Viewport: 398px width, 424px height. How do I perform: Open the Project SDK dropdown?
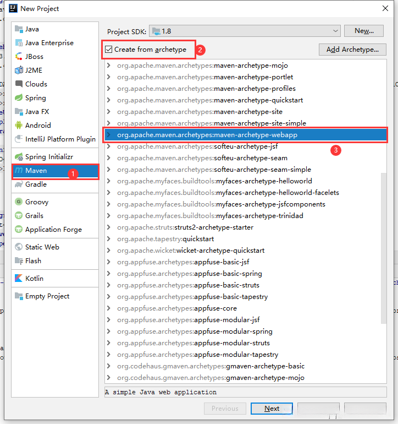coord(245,31)
